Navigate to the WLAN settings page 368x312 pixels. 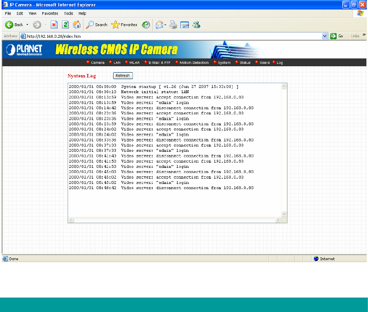[x=134, y=63]
